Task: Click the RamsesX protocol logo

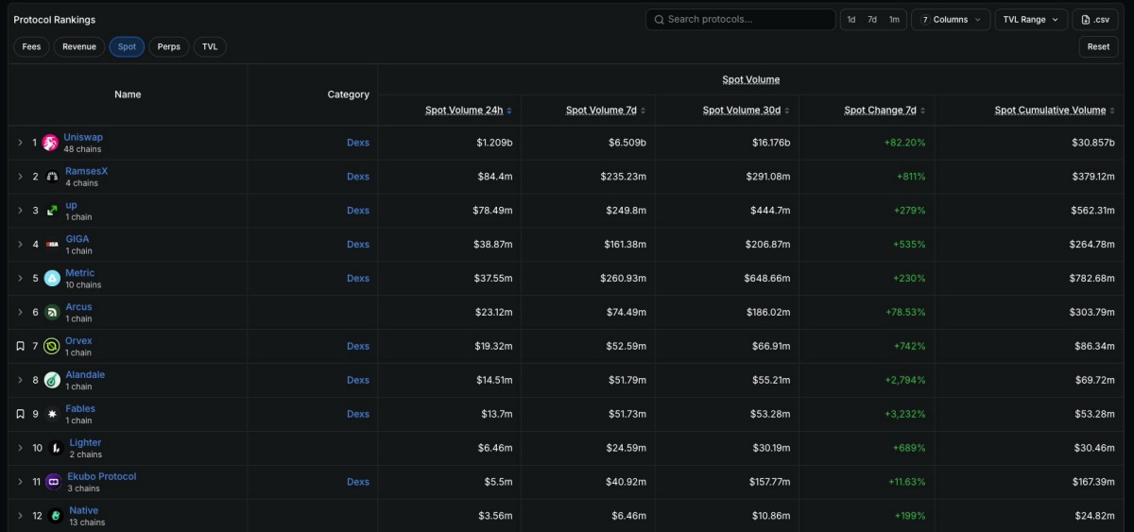Action: [51, 177]
